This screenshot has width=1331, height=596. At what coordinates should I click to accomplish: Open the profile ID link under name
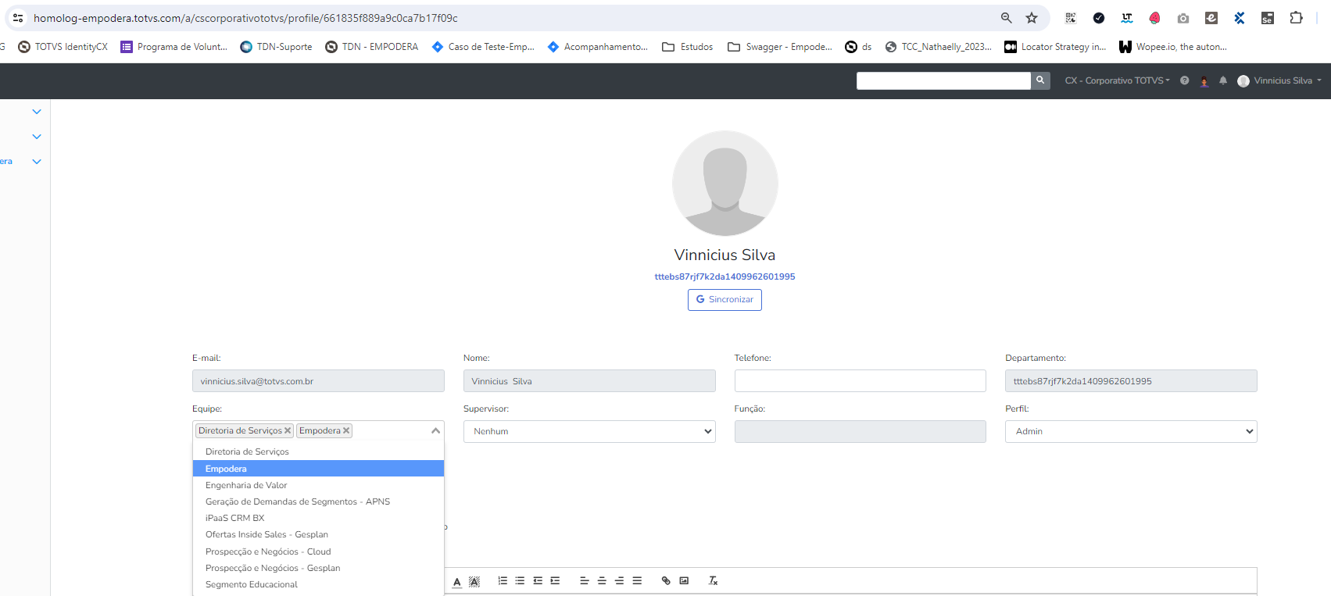(725, 277)
